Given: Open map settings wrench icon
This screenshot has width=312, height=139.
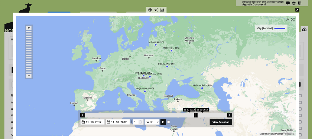Looking at the screenshot, I should point(287,19).
